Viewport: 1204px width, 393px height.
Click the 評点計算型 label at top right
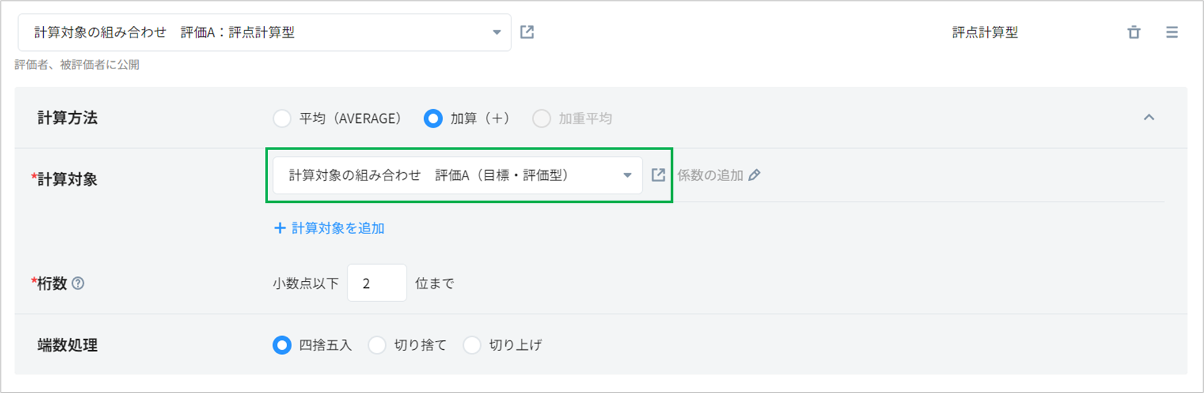coord(985,32)
